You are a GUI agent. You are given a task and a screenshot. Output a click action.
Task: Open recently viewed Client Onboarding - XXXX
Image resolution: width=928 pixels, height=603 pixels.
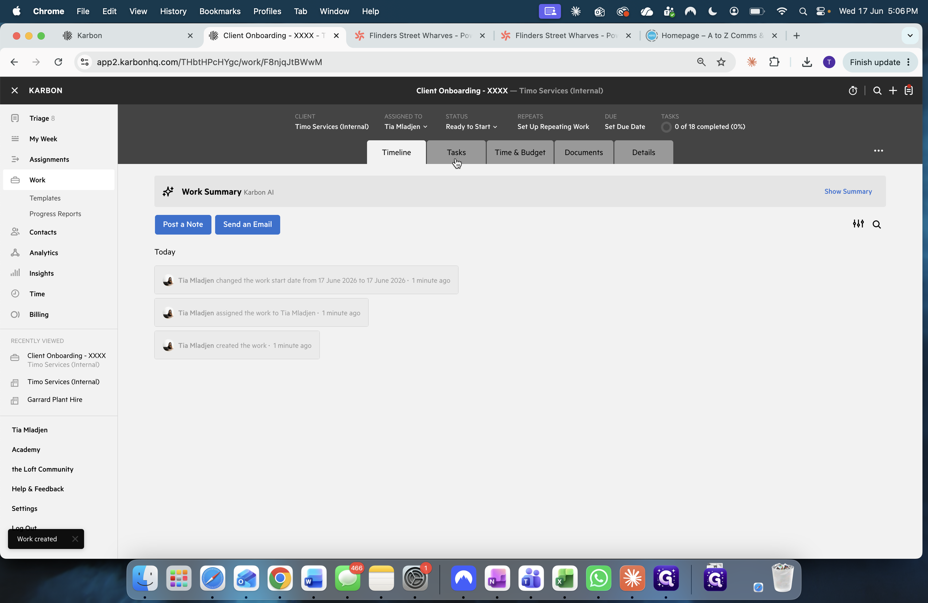point(66,360)
